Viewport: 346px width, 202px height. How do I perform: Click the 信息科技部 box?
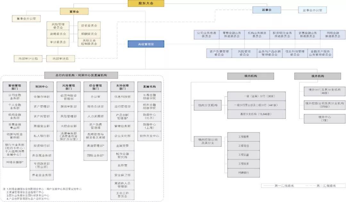coord(122,97)
